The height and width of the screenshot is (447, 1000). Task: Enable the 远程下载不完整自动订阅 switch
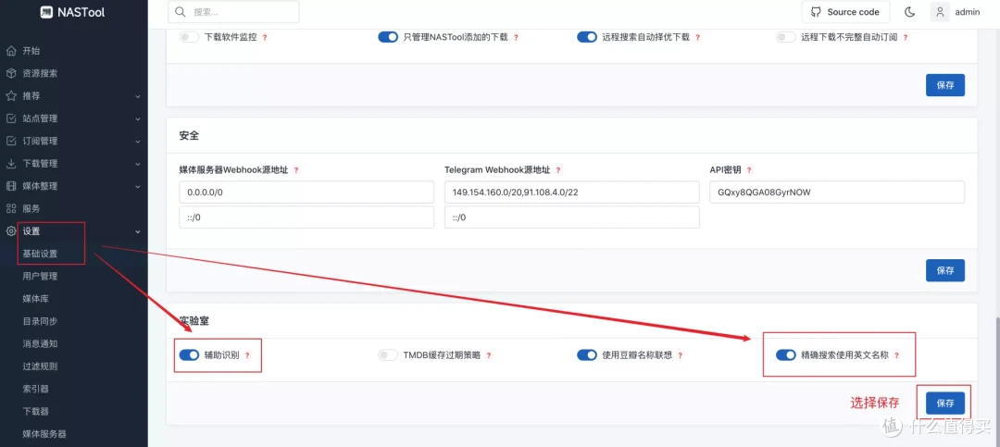(786, 38)
